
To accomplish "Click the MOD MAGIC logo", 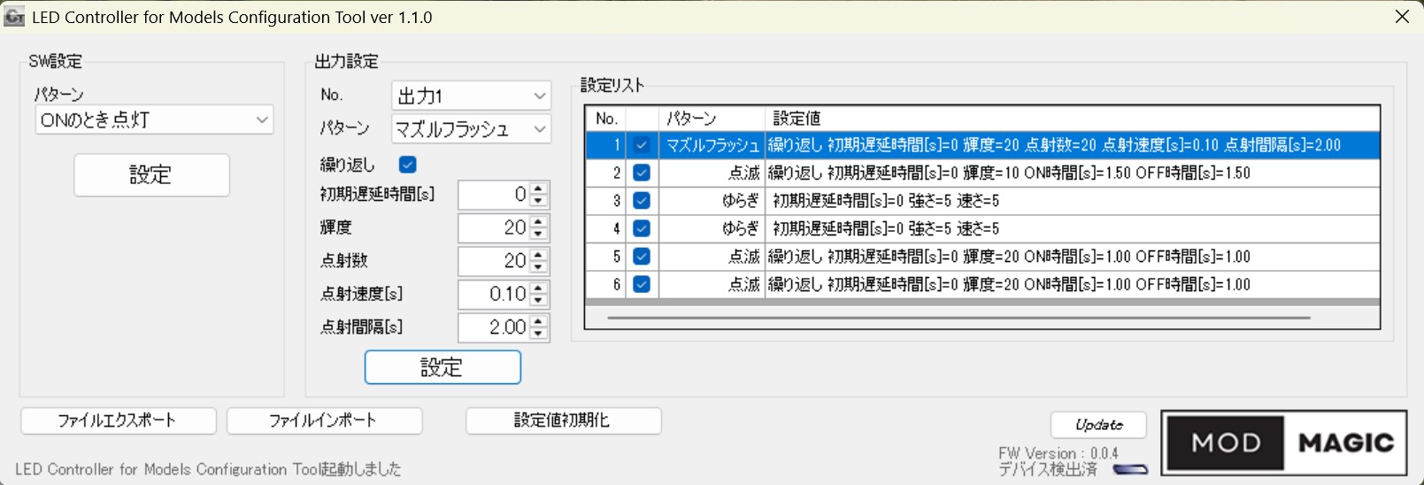I will [x=1284, y=443].
